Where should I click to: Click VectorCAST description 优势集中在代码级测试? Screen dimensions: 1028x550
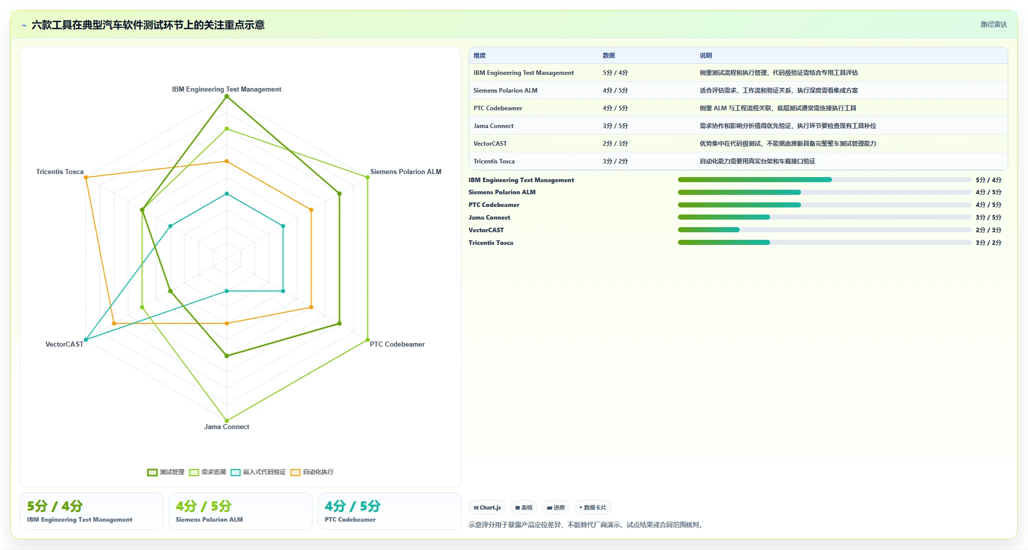[x=788, y=144]
